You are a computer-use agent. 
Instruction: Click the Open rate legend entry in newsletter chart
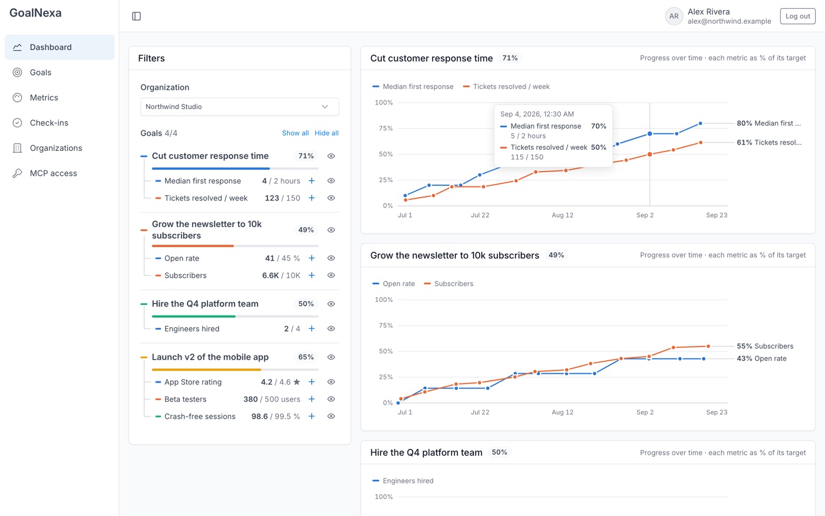coord(394,284)
